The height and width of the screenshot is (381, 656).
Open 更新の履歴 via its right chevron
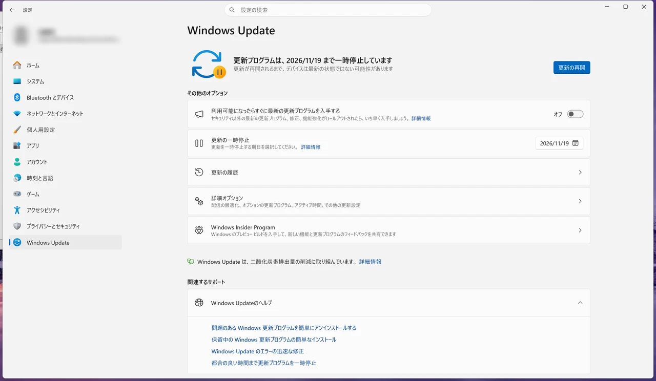click(x=580, y=172)
